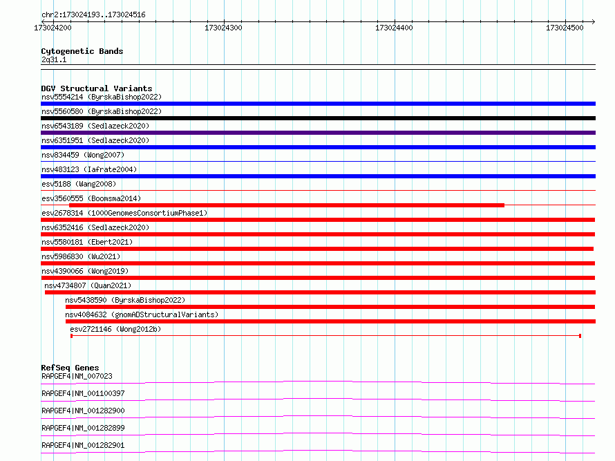
Task: Click the purple nsv6543189 variant bar
Action: coord(318,133)
